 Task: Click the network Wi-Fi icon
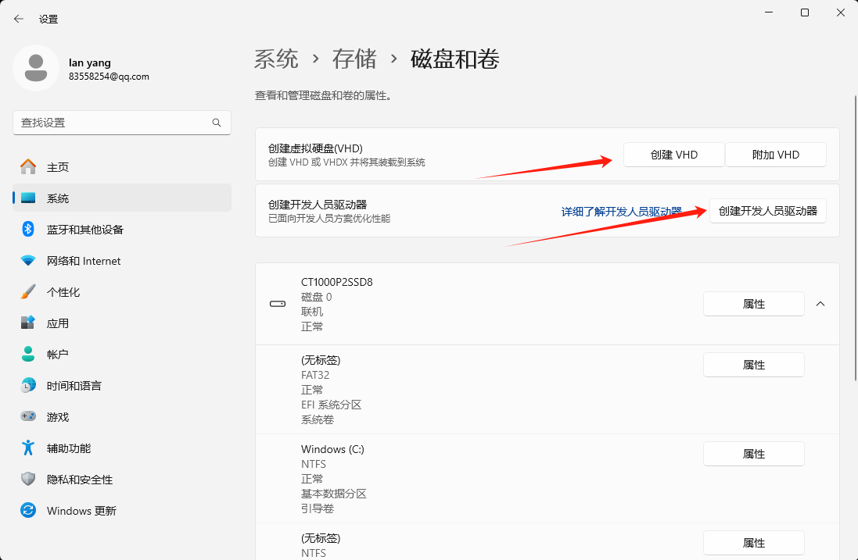(28, 261)
